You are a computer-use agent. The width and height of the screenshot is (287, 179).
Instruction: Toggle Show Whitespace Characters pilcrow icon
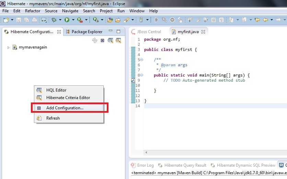[x=221, y=20]
